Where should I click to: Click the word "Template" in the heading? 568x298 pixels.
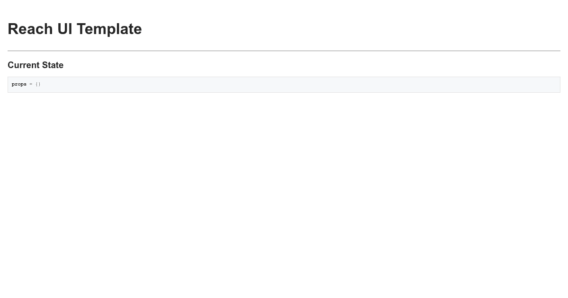pyautogui.click(x=109, y=29)
